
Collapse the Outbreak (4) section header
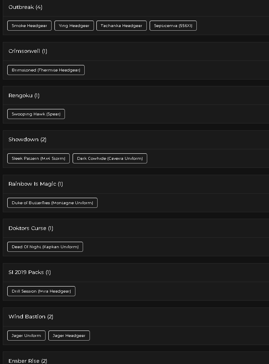tap(136, 8)
